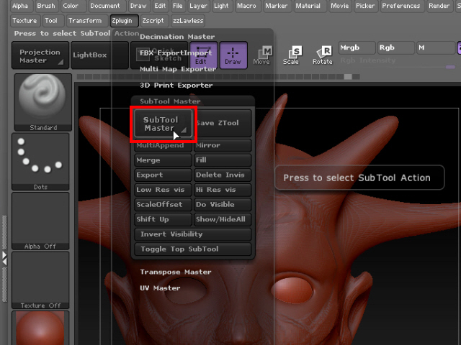Click the Export button
The image size is (461, 345).
[x=164, y=175]
